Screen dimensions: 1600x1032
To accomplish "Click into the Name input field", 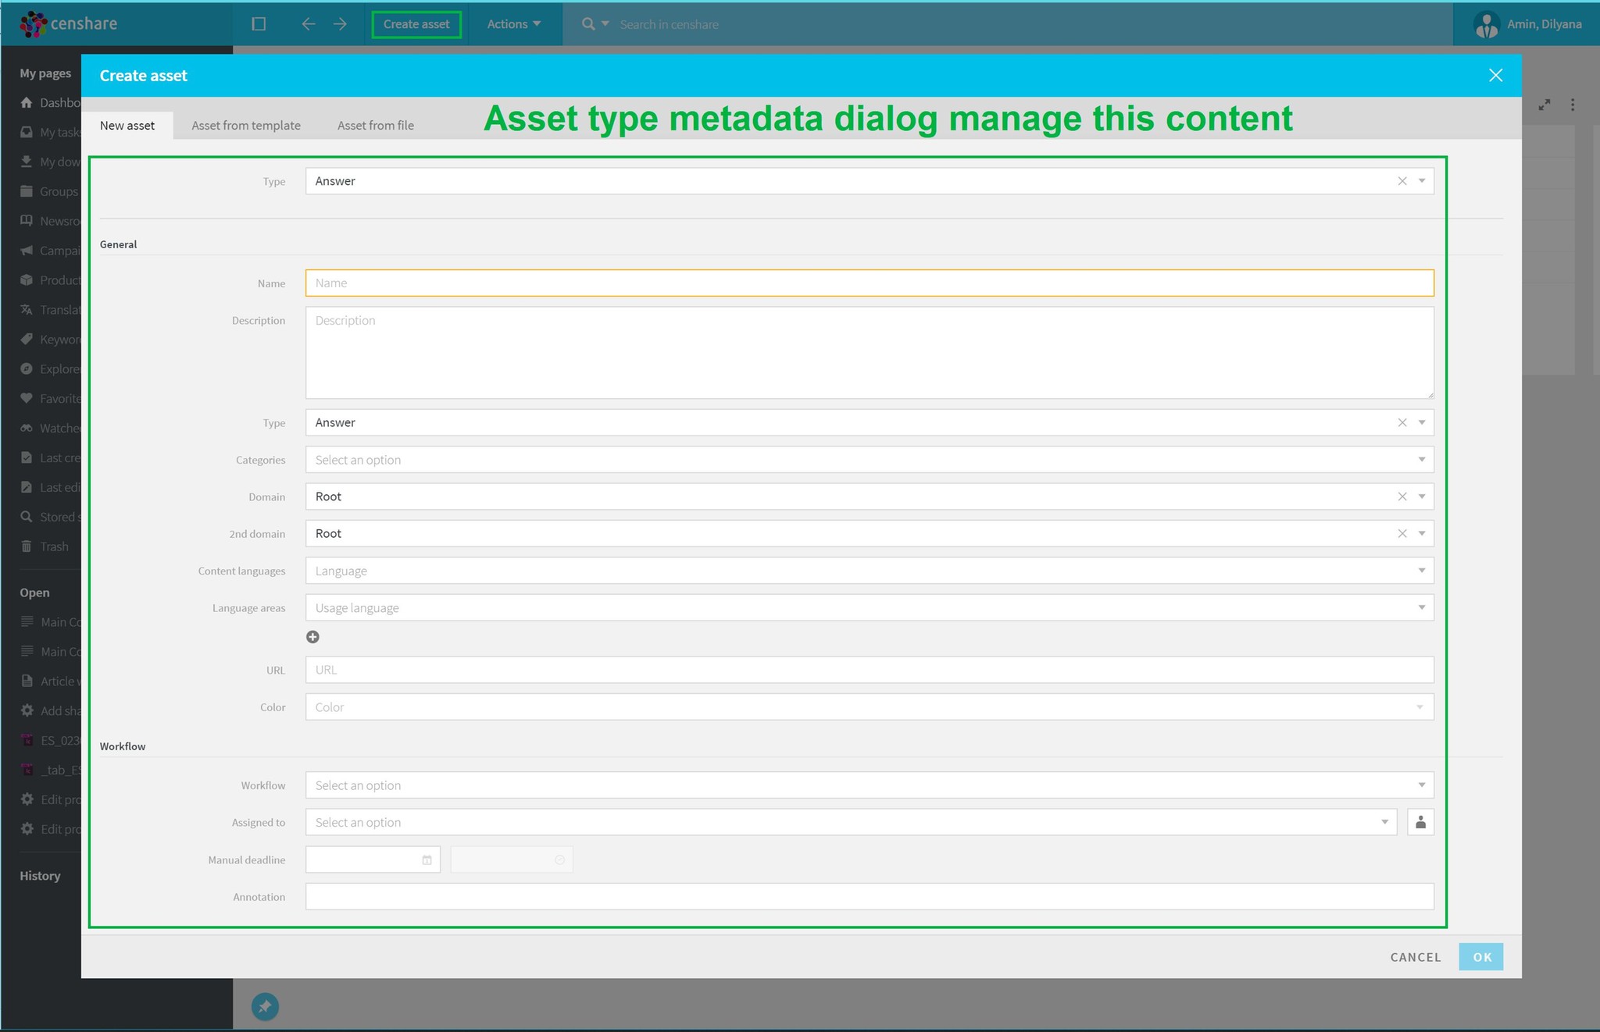I will pos(869,283).
